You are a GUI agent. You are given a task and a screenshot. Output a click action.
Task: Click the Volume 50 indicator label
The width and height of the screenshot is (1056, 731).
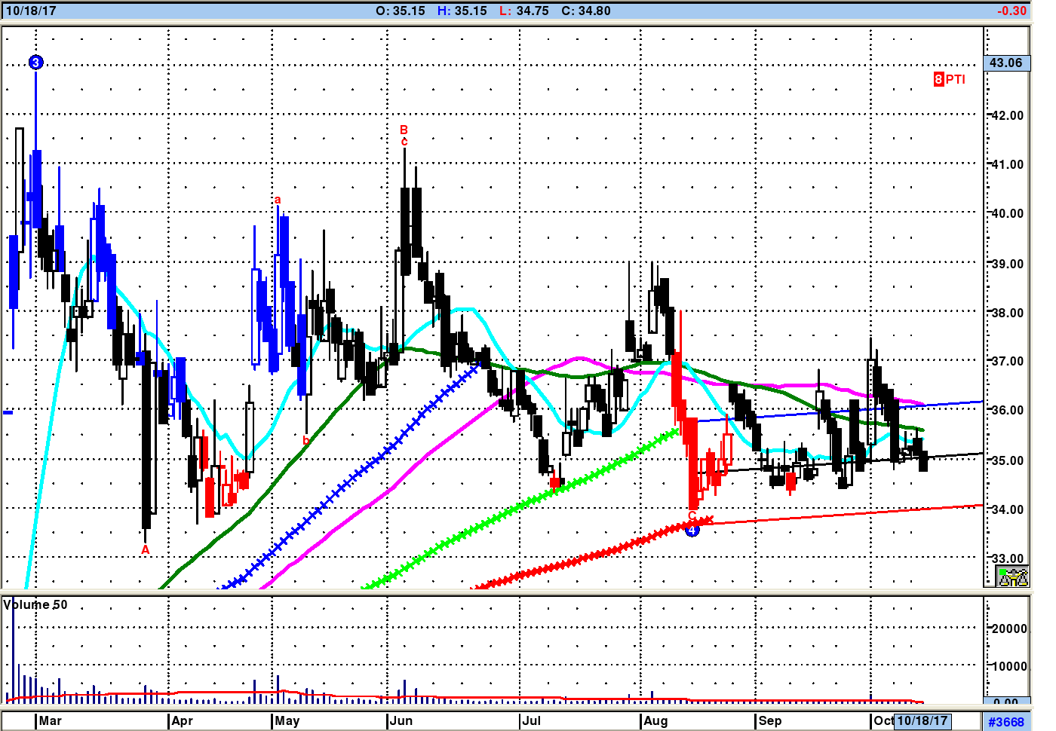coord(35,604)
